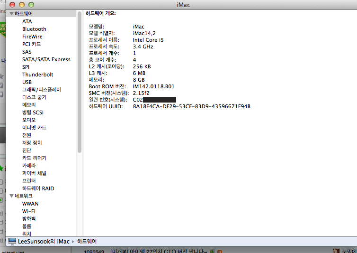Open 저장 장치 in the sidebar

(32, 143)
